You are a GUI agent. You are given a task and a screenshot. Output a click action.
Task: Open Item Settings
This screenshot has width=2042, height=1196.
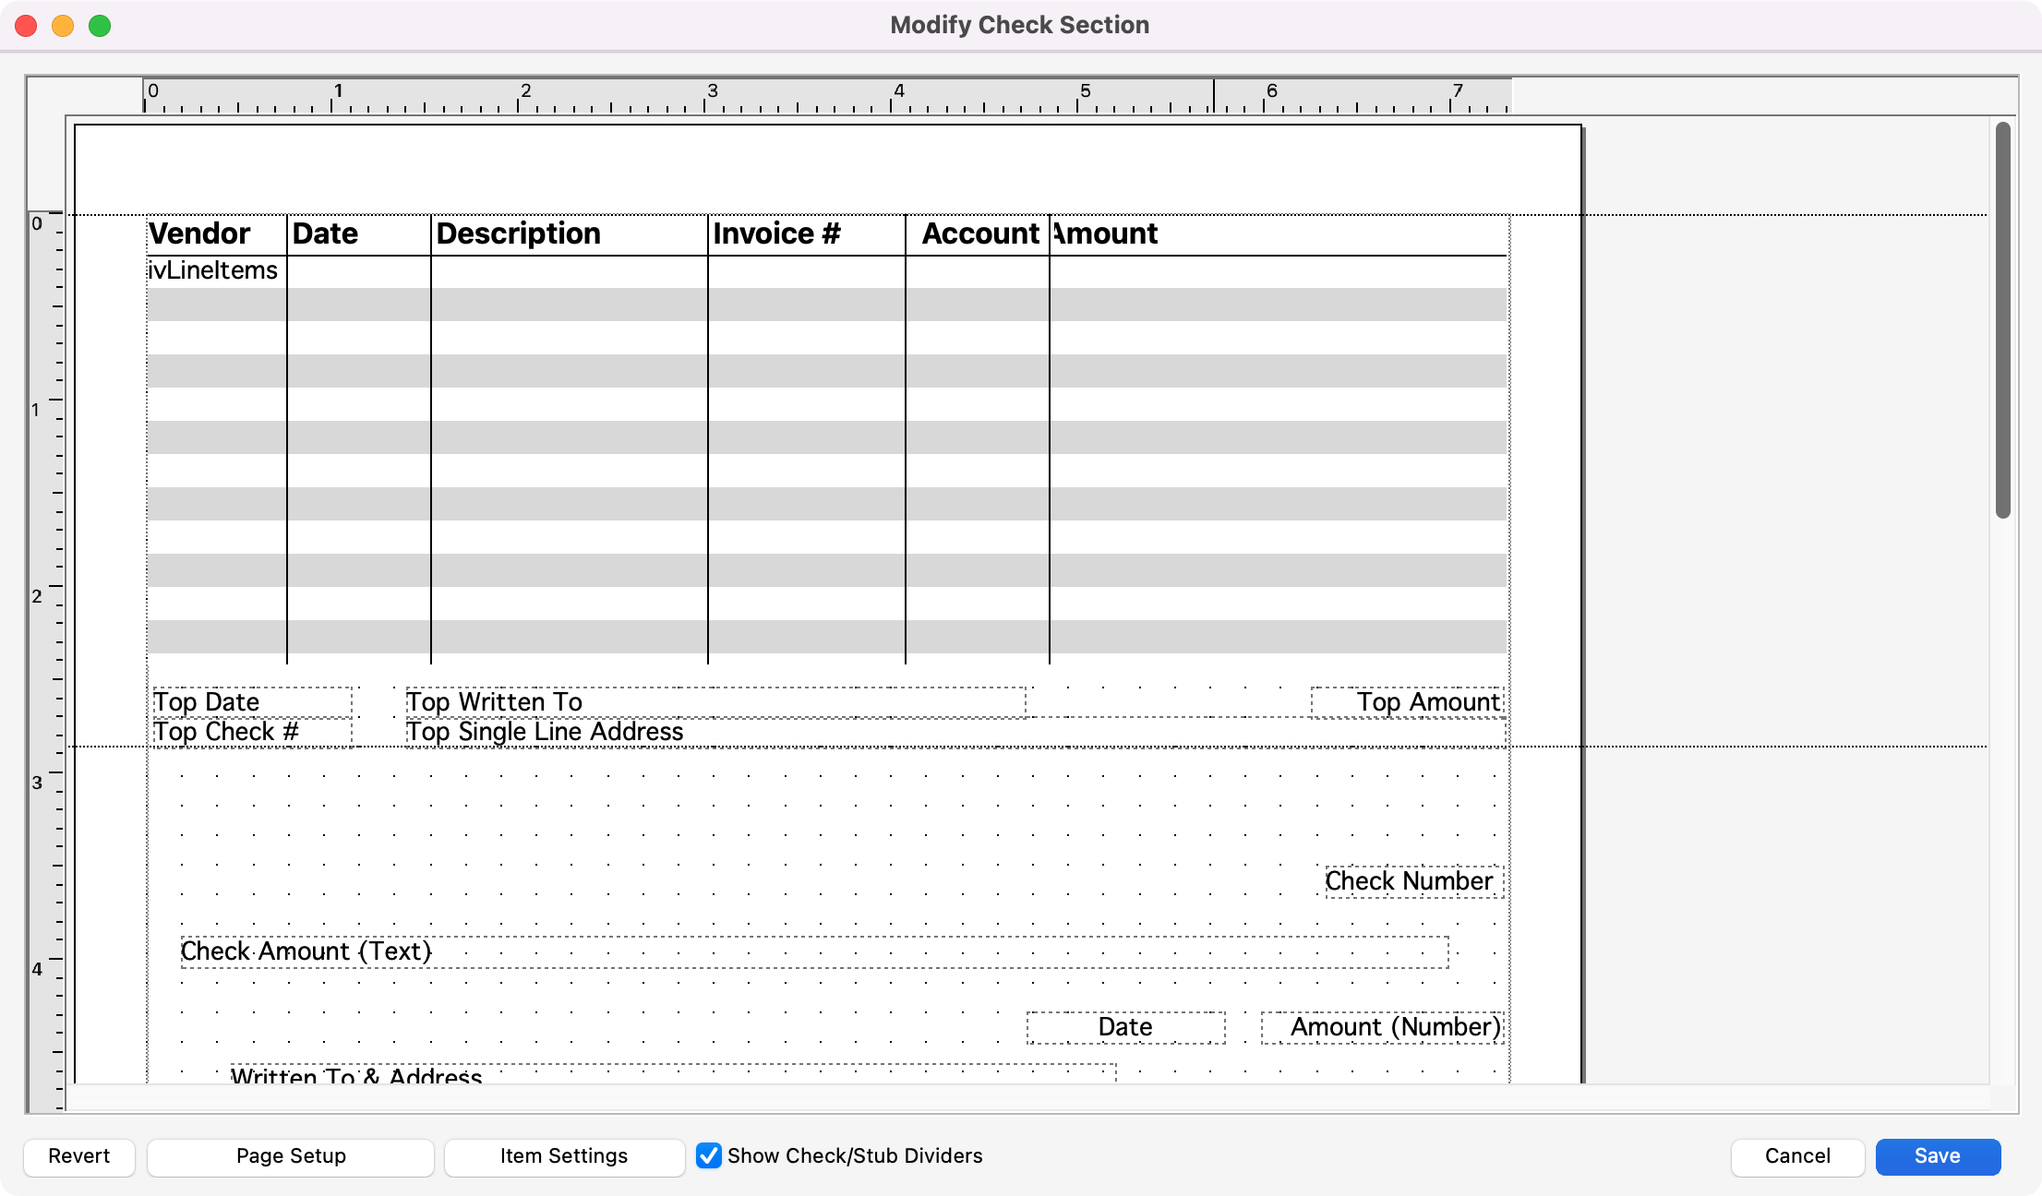tap(563, 1156)
